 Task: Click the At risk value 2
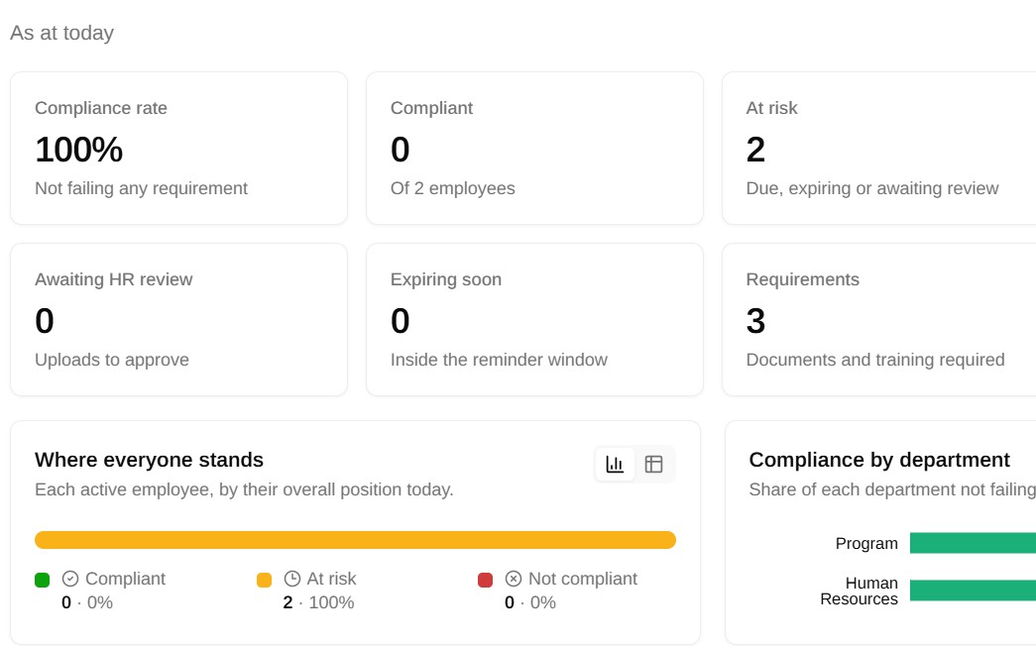[x=755, y=150]
